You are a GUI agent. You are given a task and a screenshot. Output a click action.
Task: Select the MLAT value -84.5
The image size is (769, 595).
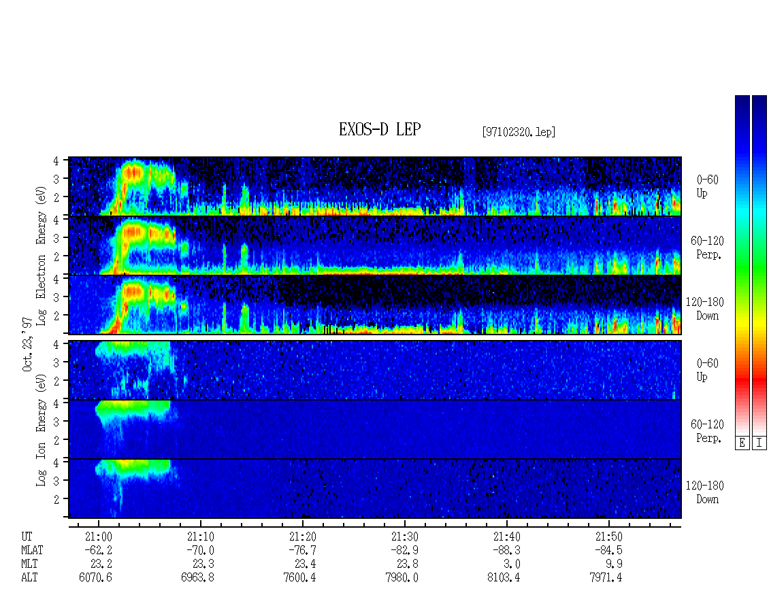point(608,550)
